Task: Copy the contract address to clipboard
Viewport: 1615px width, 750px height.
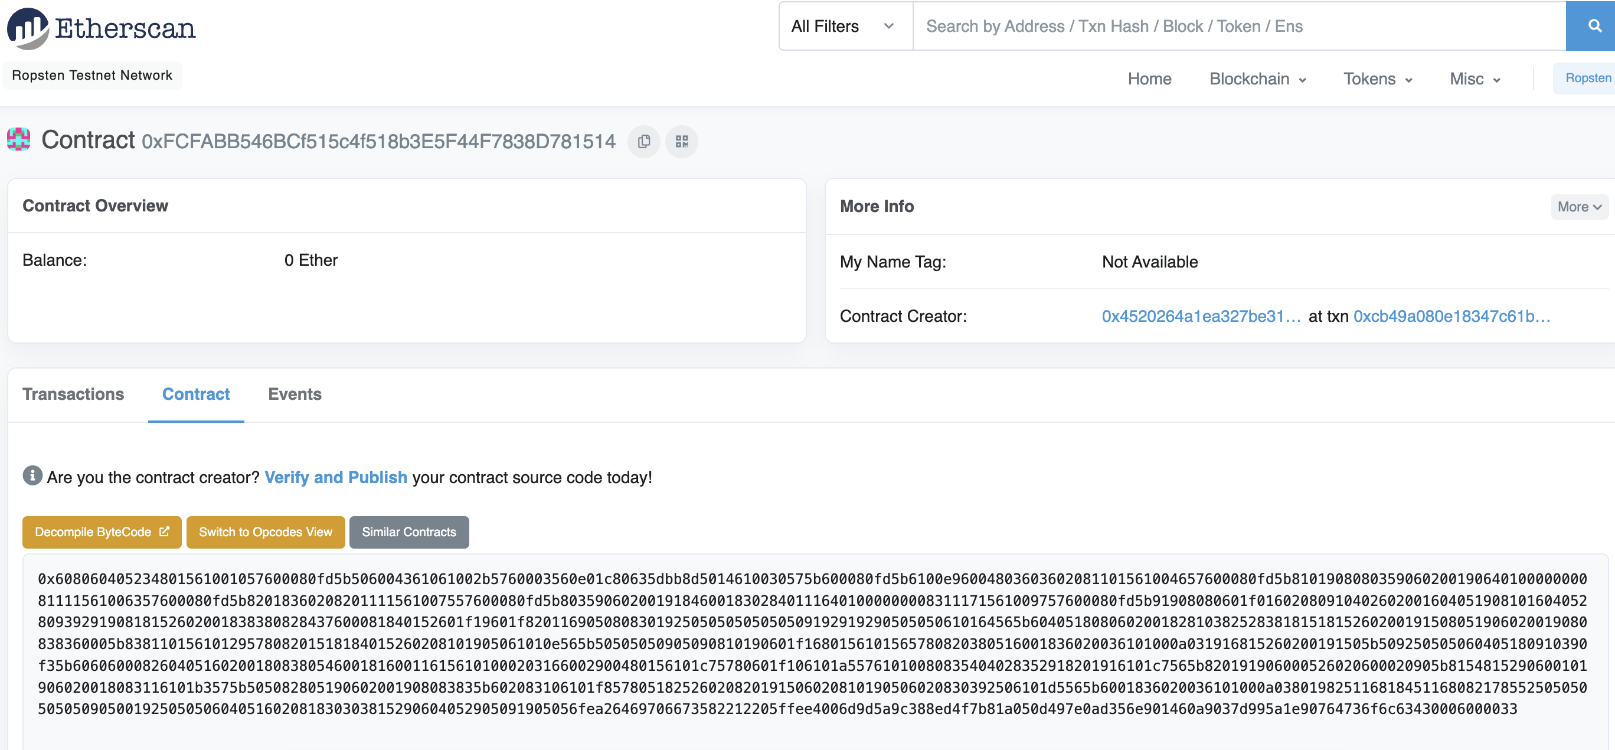Action: [643, 141]
